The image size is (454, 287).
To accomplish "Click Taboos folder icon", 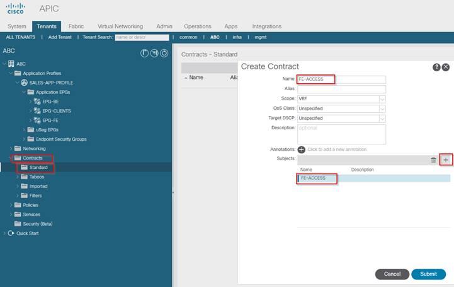I will click(25, 177).
